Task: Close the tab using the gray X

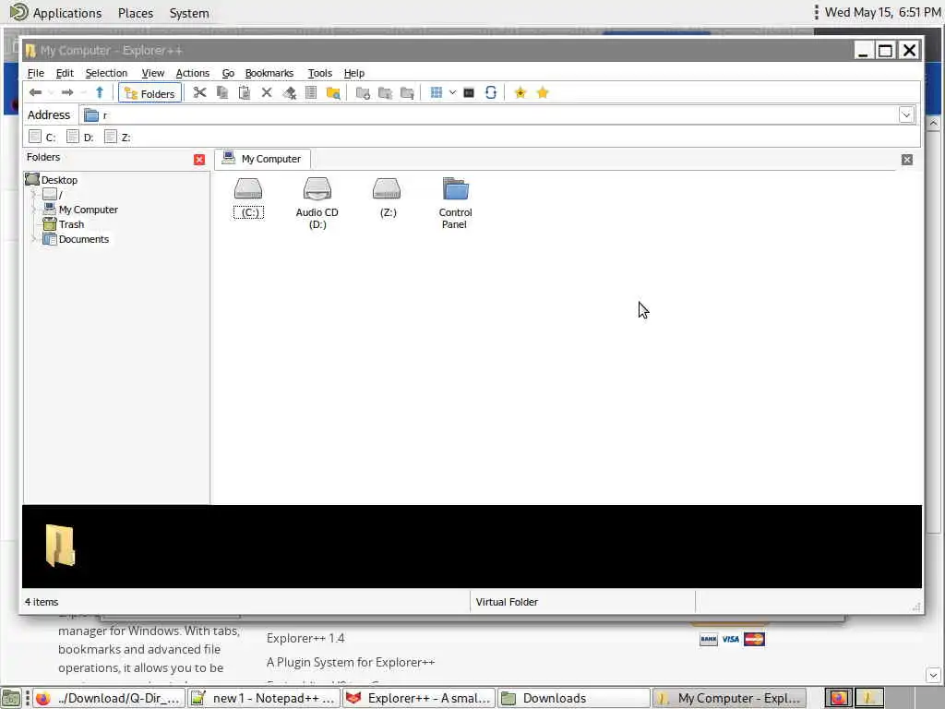Action: [x=906, y=159]
